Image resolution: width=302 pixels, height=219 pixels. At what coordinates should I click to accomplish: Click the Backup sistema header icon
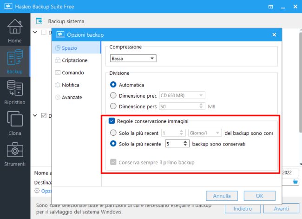39,21
